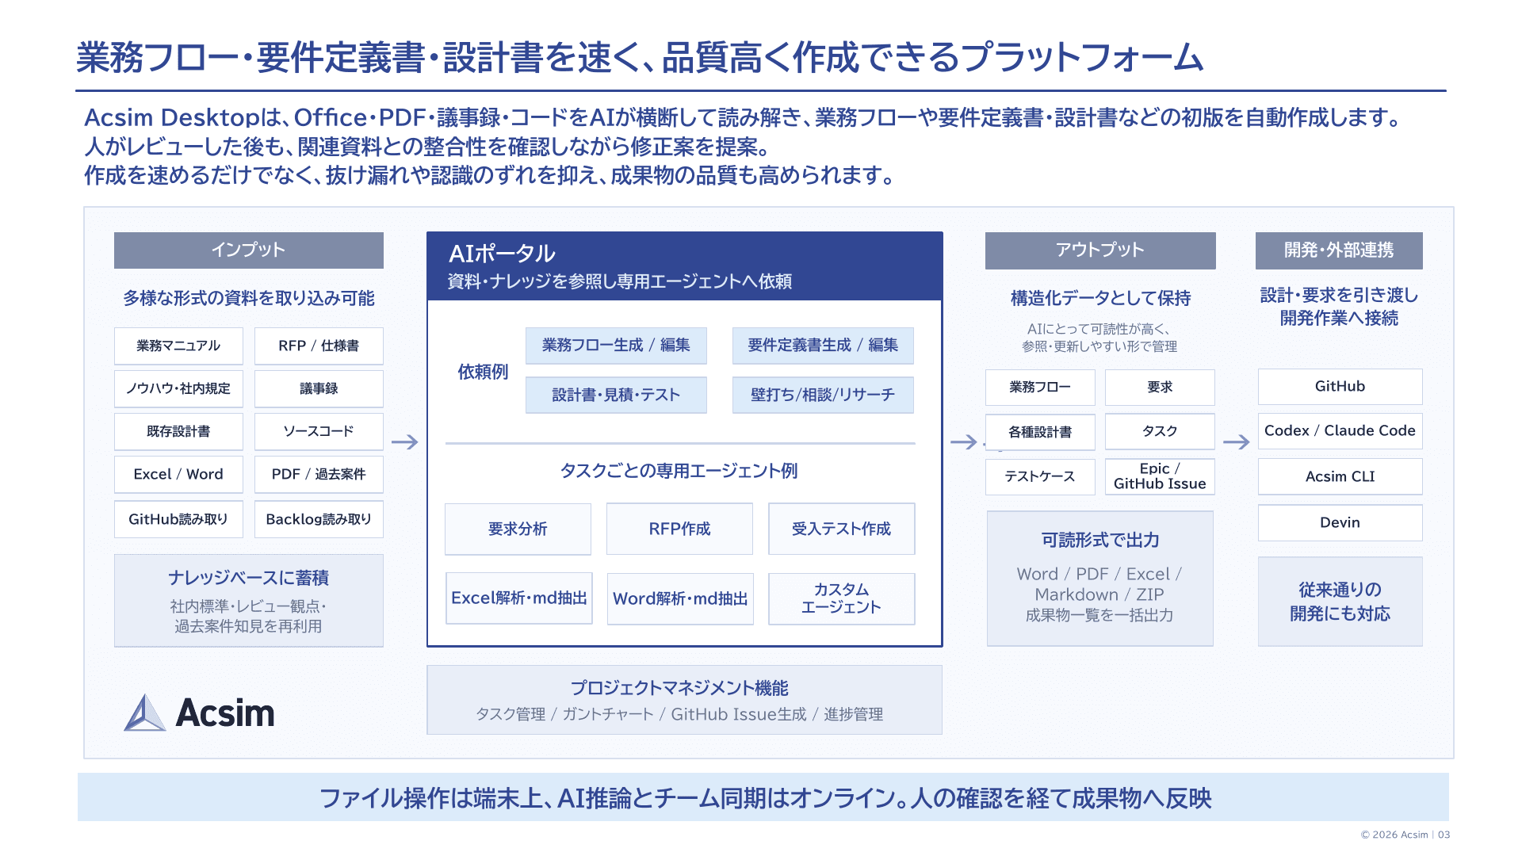Click the Epic / GitHub Issue box
The height and width of the screenshot is (856, 1522).
point(1160,477)
